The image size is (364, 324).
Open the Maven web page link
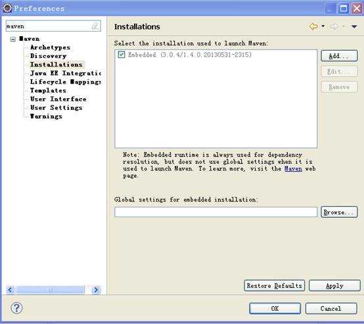[293, 169]
